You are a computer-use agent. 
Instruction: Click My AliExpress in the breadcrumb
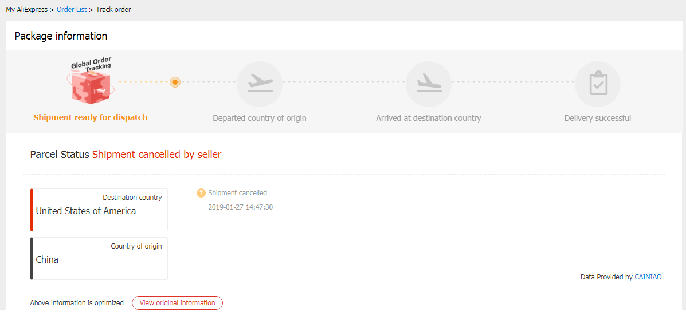[x=27, y=10]
